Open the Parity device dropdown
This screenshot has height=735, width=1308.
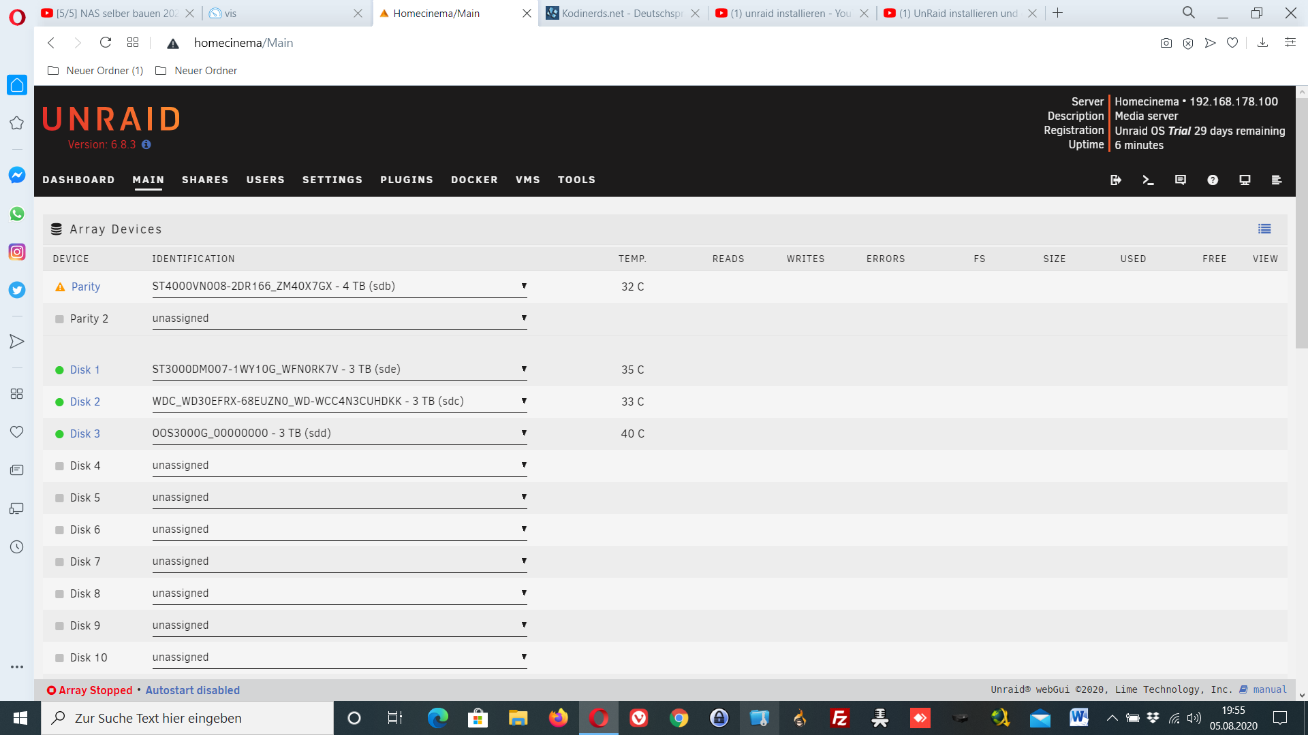point(339,287)
